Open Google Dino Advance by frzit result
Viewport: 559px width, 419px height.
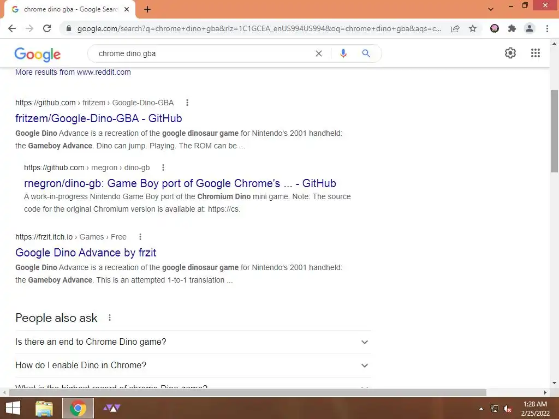click(86, 253)
